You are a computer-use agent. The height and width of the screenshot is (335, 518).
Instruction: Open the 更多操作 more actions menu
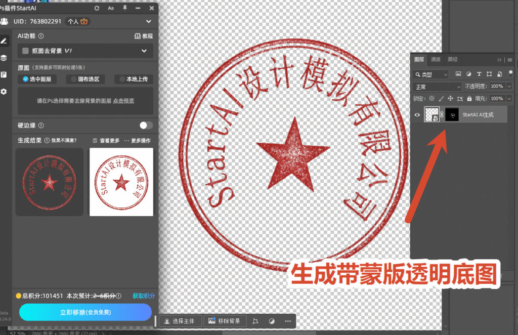tap(138, 141)
